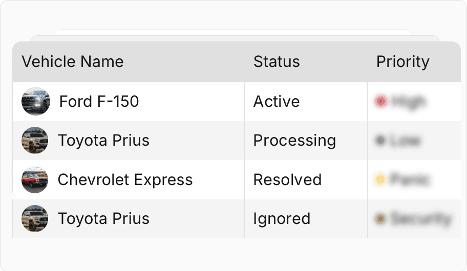Screen dimensions: 467x271
Task: Click the Processing status cell
Action: 294,141
